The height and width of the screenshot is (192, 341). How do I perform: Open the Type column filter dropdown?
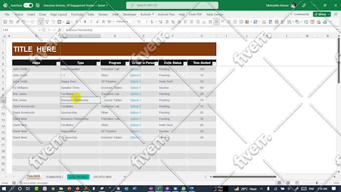[98, 64]
